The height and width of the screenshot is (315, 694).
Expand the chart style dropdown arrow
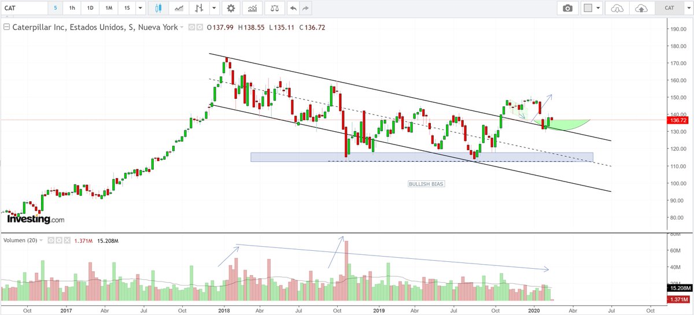215,8
